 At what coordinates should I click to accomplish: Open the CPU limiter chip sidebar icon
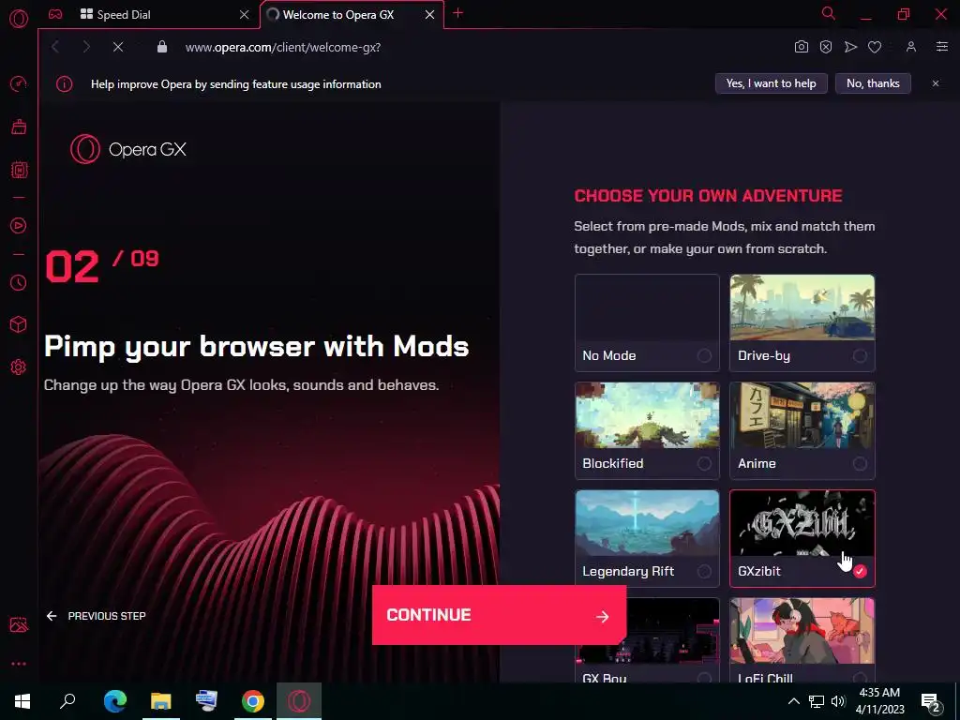tap(19, 170)
